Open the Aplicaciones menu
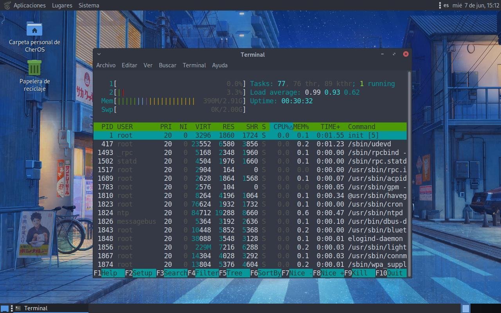 click(x=29, y=5)
